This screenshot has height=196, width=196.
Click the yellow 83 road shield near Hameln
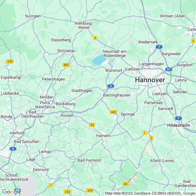click(92, 125)
